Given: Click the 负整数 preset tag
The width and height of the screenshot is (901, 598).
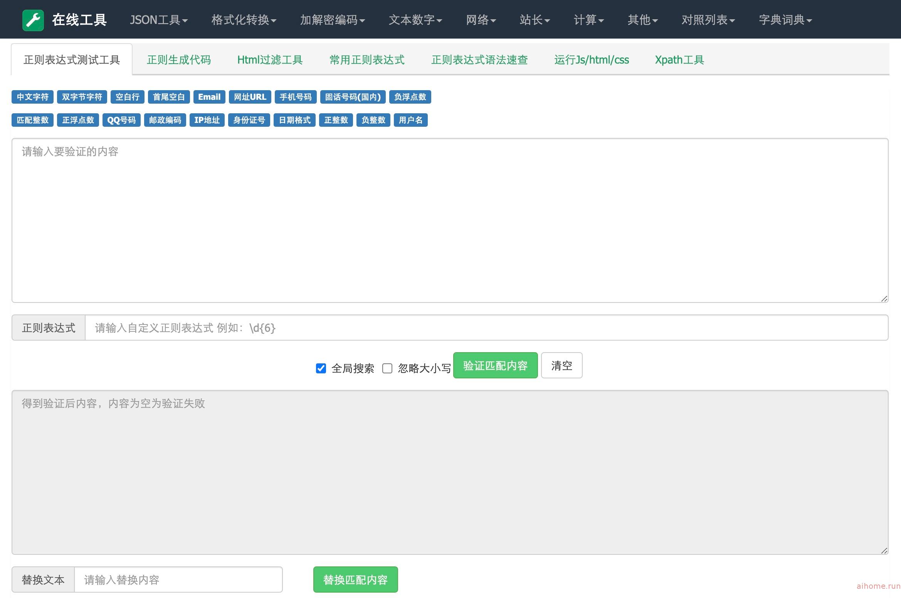Looking at the screenshot, I should [373, 120].
